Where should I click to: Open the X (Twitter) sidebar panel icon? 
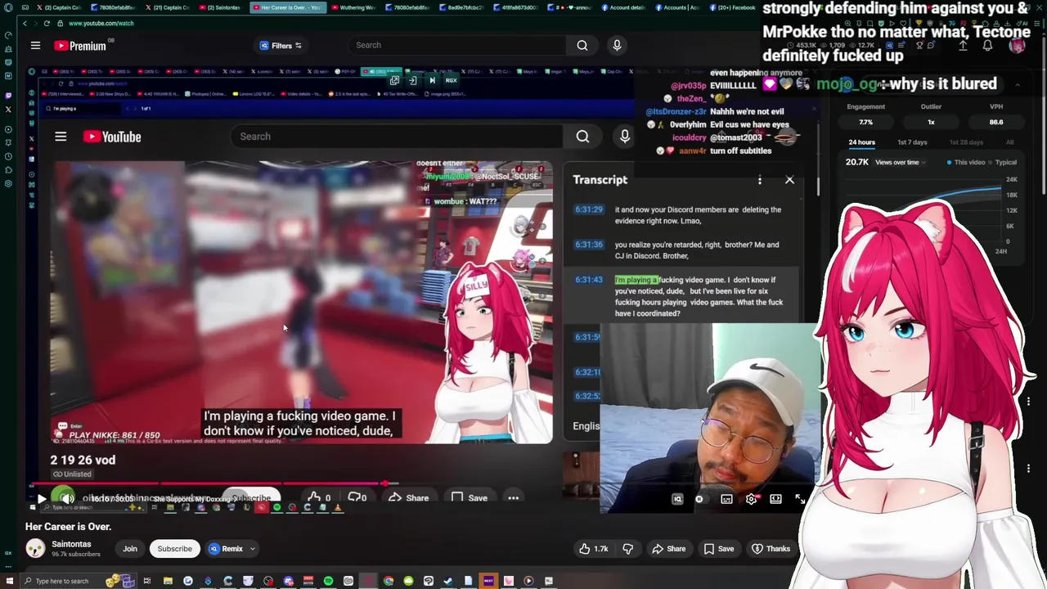click(8, 109)
